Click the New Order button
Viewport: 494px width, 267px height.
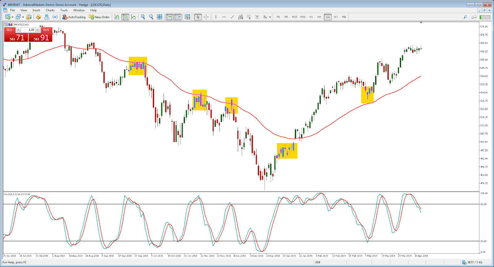[x=99, y=17]
